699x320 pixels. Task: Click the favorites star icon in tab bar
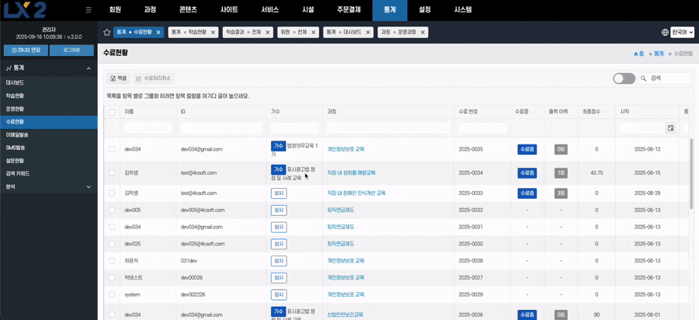[106, 33]
